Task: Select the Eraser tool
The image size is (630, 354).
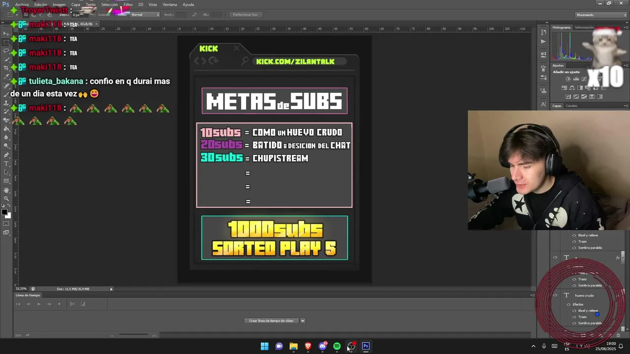Action: click(6, 119)
